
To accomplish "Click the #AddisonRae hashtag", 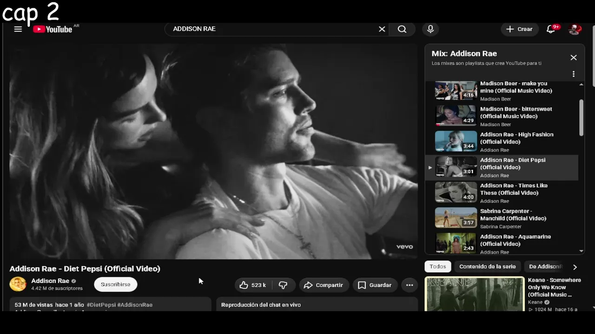I will (135, 305).
